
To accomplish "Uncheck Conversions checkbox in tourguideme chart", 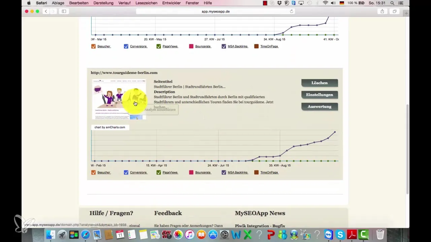I will (x=126, y=172).
